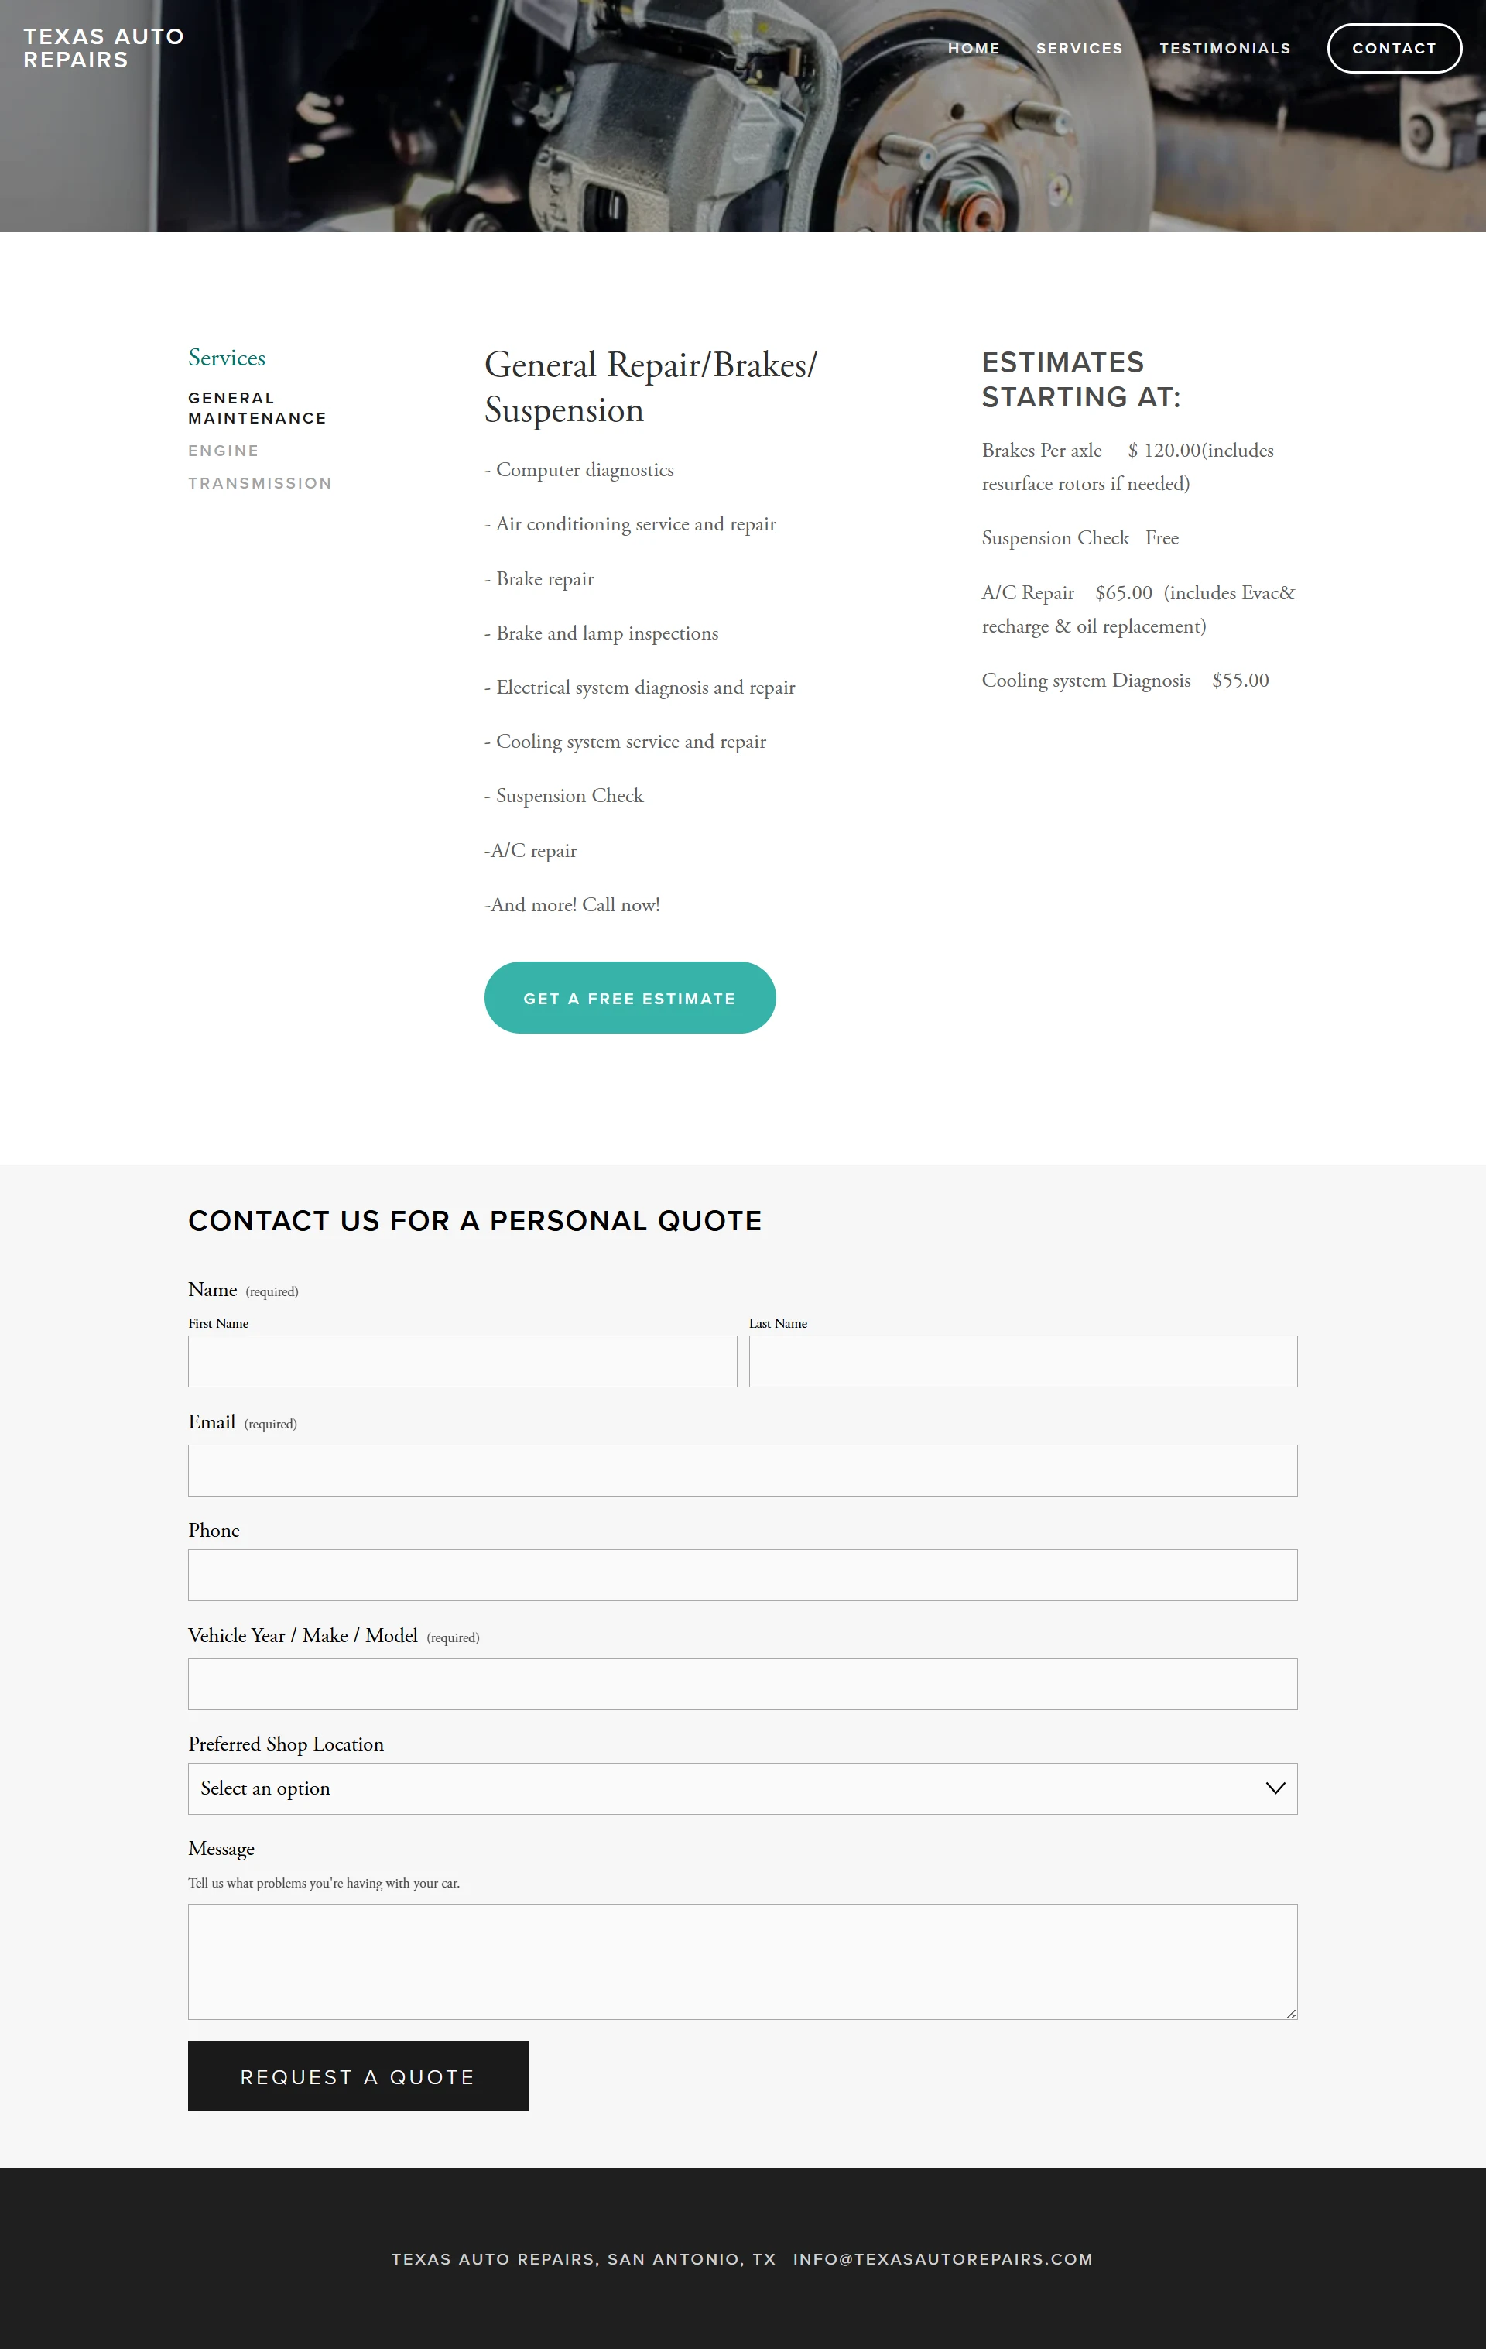
Task: Select General Maintenance in the sidebar
Action: [256, 408]
